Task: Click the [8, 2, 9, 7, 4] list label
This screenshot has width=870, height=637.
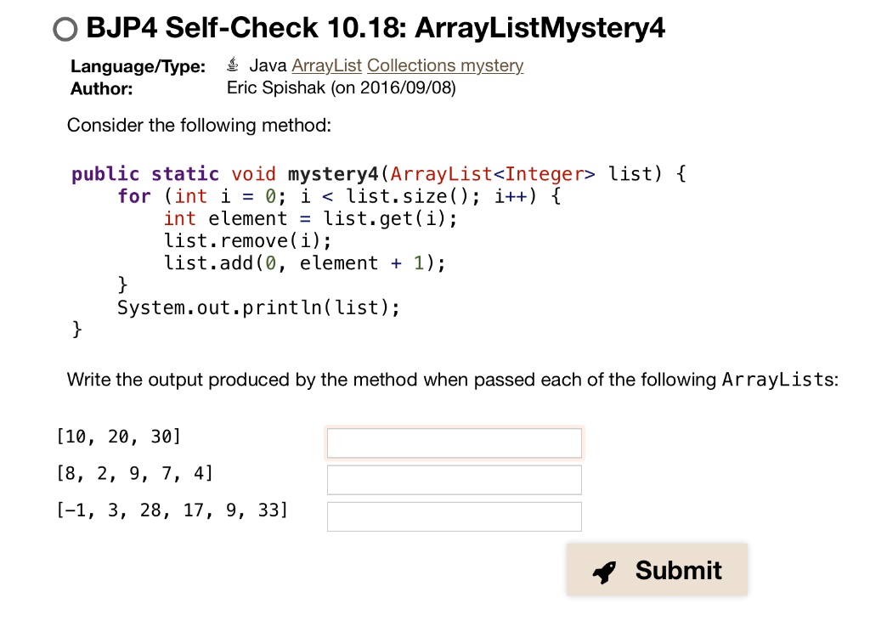Action: (x=134, y=474)
